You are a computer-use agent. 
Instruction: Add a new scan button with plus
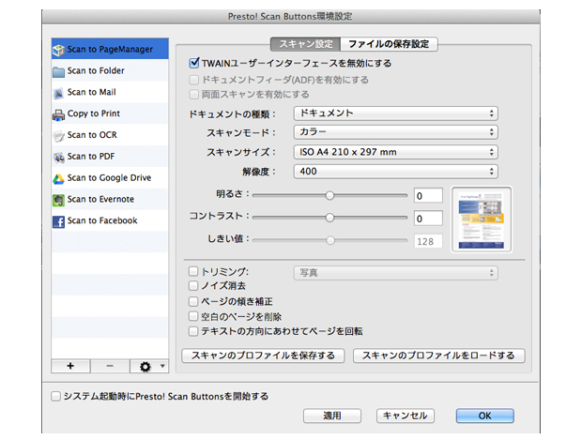[x=70, y=366]
